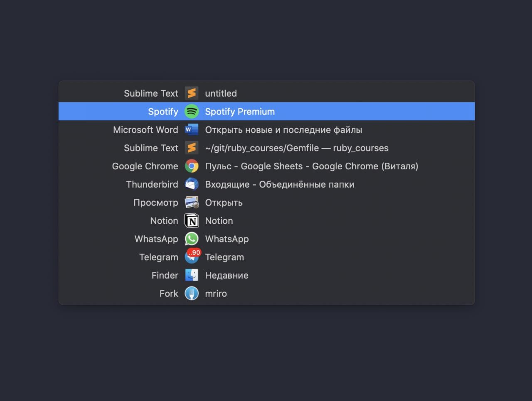The width and height of the screenshot is (532, 401).
Task: Switch to Finder's Недавние window
Action: [227, 275]
